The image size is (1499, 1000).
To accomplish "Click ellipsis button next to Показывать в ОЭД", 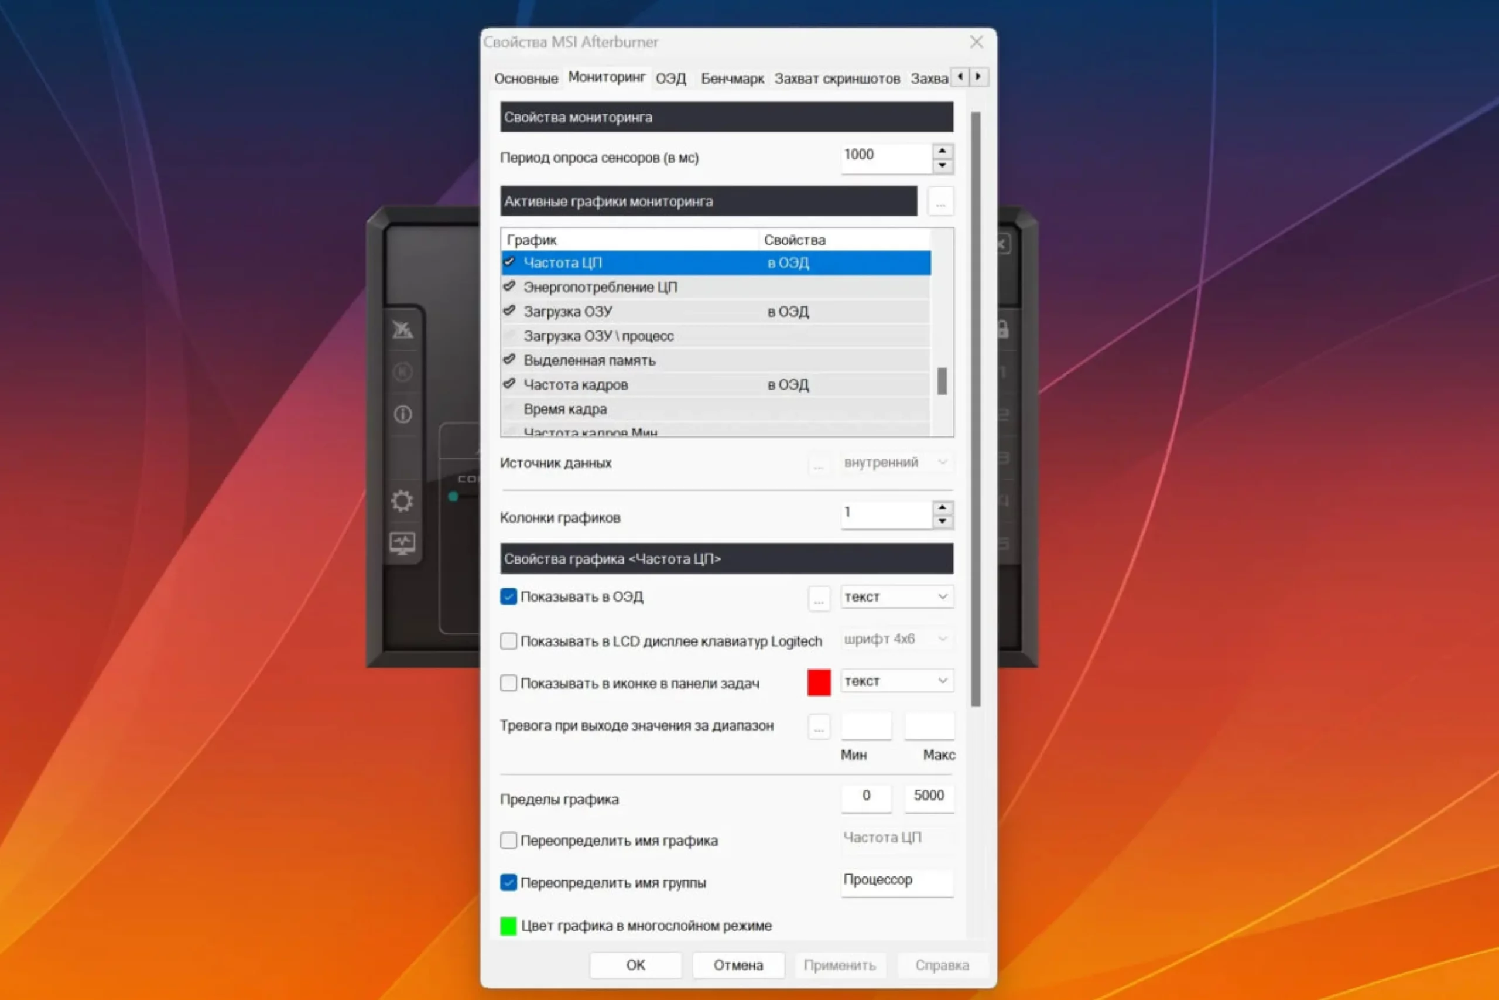I will tap(819, 598).
